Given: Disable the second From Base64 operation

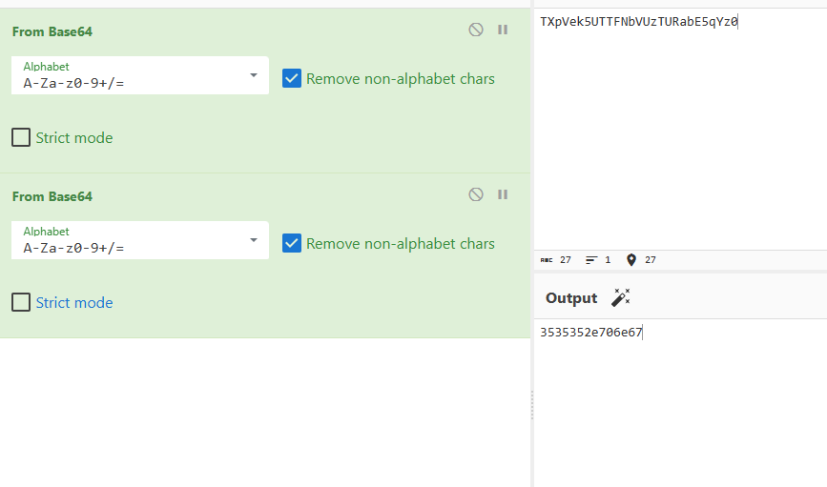Looking at the screenshot, I should click(x=475, y=195).
